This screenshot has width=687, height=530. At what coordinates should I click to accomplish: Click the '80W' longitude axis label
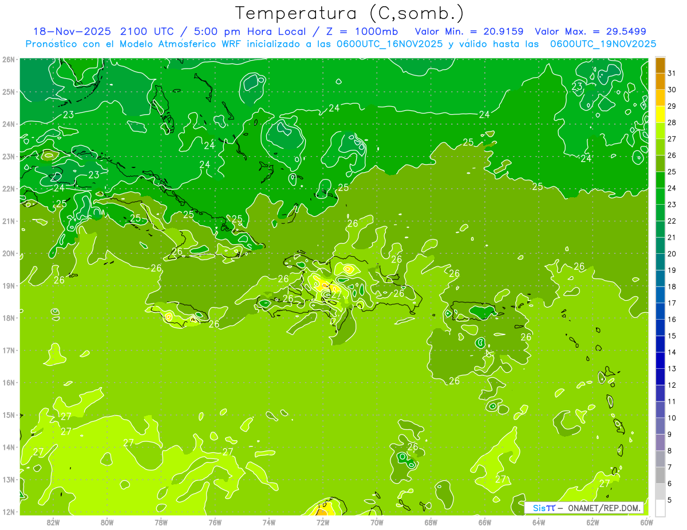coord(107,522)
